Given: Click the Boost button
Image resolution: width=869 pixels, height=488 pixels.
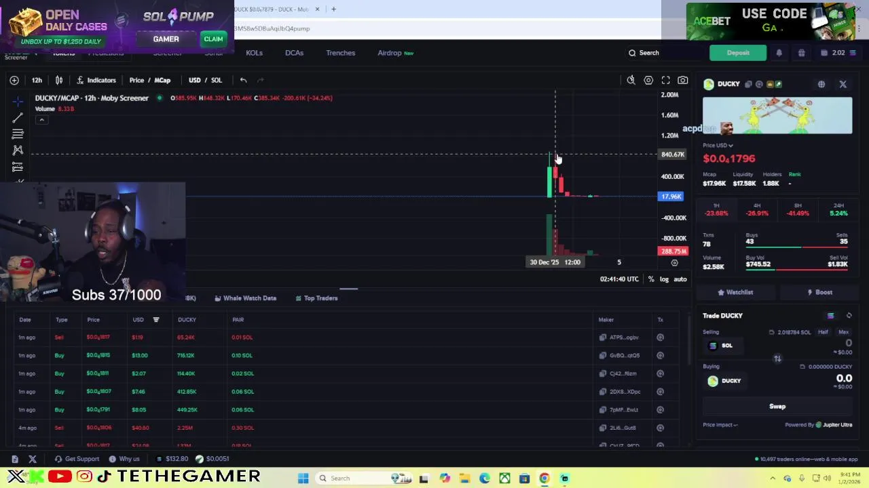Looking at the screenshot, I should point(819,292).
